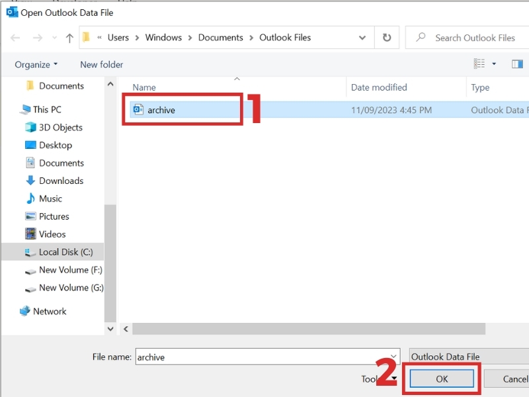Open the Outlook Data File type filter

click(x=469, y=357)
